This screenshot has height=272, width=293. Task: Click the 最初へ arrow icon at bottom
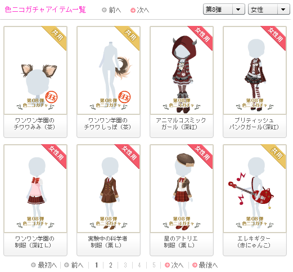[33, 265]
